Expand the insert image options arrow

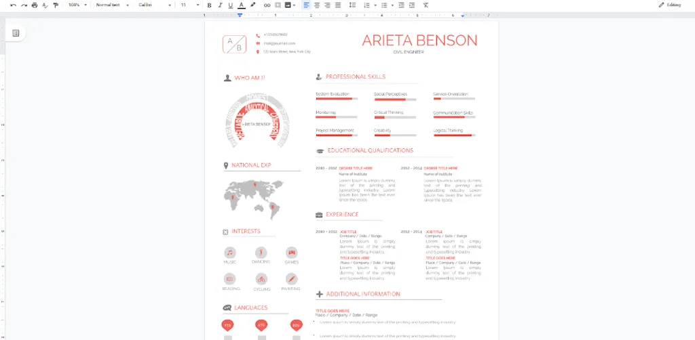click(x=294, y=5)
